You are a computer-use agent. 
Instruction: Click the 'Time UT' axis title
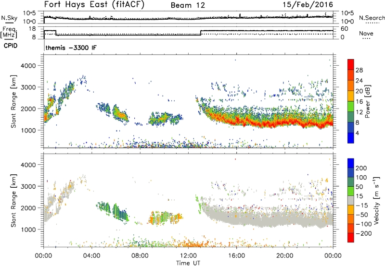tap(188, 263)
